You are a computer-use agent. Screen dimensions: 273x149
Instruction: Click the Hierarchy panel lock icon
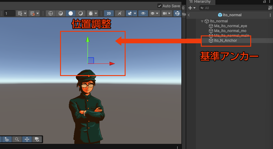click(264, 2)
